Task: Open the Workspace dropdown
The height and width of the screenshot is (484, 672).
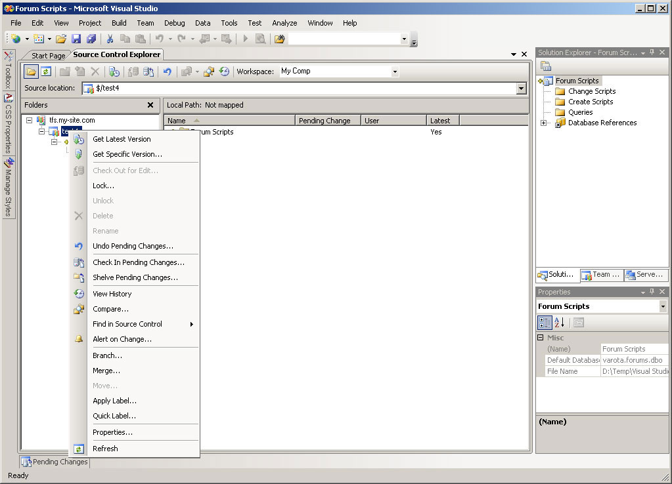Action: click(395, 71)
